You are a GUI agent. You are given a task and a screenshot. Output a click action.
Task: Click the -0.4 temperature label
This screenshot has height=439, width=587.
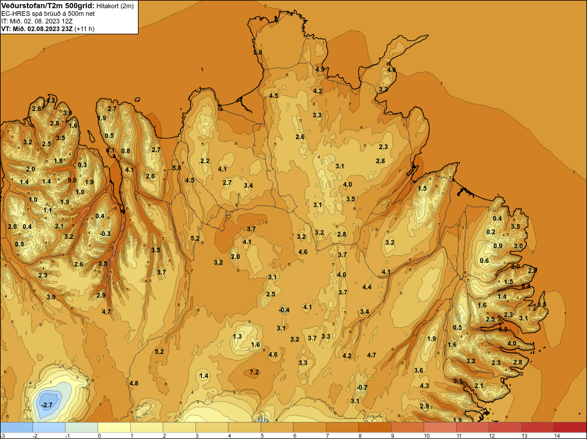tap(284, 310)
